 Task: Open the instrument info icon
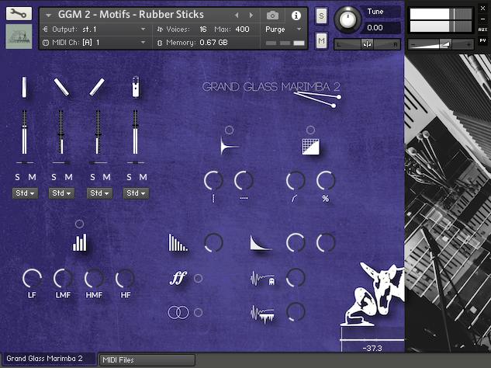[x=296, y=16]
